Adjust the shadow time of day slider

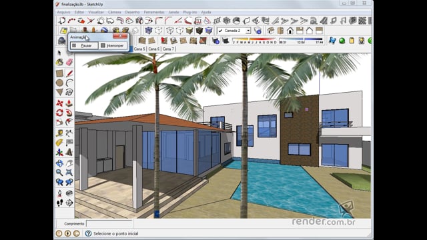(x=301, y=41)
